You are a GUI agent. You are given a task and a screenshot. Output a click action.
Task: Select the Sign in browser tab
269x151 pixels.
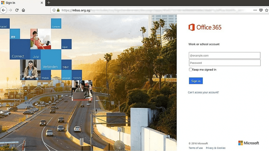coord(23,3)
